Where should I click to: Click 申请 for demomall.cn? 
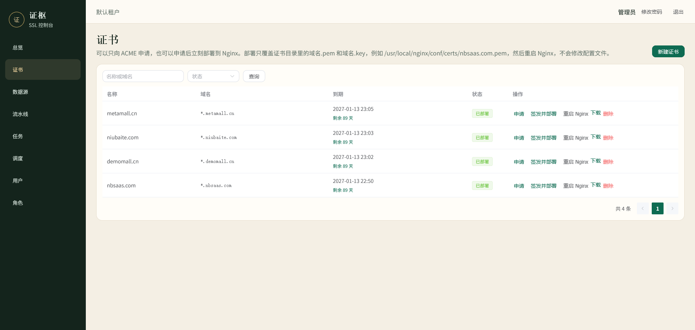tap(519, 162)
